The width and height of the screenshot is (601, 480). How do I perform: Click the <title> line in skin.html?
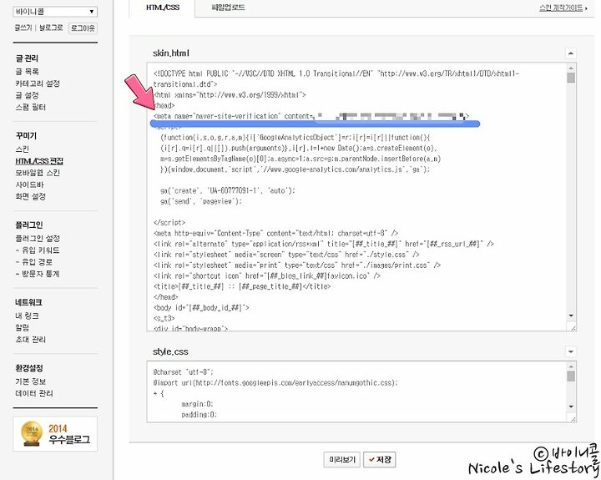point(242,286)
